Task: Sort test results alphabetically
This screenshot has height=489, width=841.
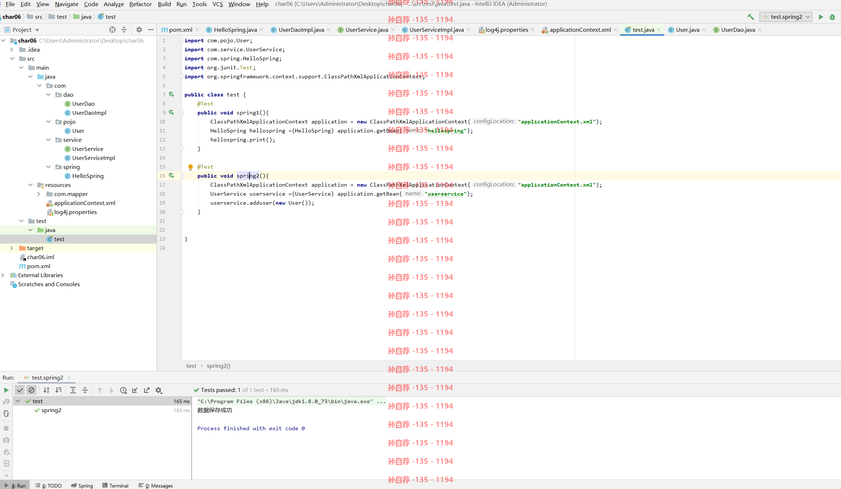Action: [x=46, y=390]
